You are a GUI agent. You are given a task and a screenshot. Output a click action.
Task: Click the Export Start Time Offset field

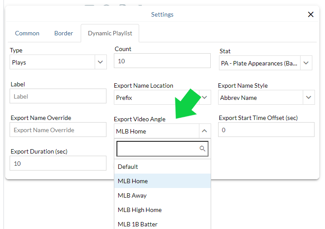266,130
